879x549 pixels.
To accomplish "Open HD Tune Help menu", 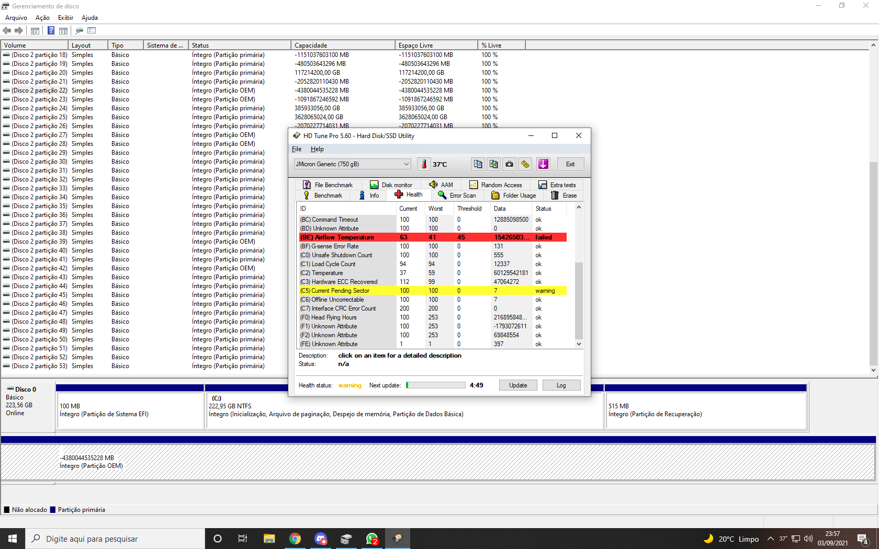I will 317,149.
